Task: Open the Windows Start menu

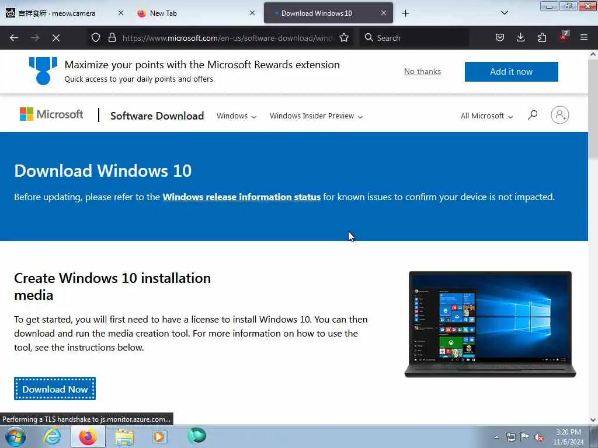Action: pyautogui.click(x=15, y=437)
